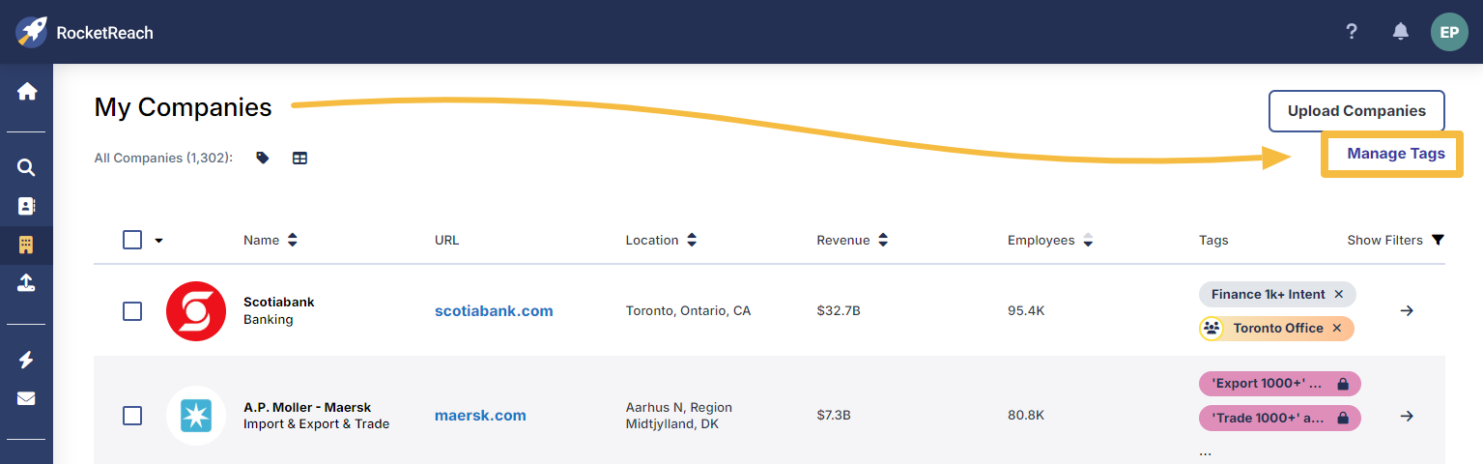Tick the select-all companies checkbox
Screen dimensions: 1483x464
132,240
